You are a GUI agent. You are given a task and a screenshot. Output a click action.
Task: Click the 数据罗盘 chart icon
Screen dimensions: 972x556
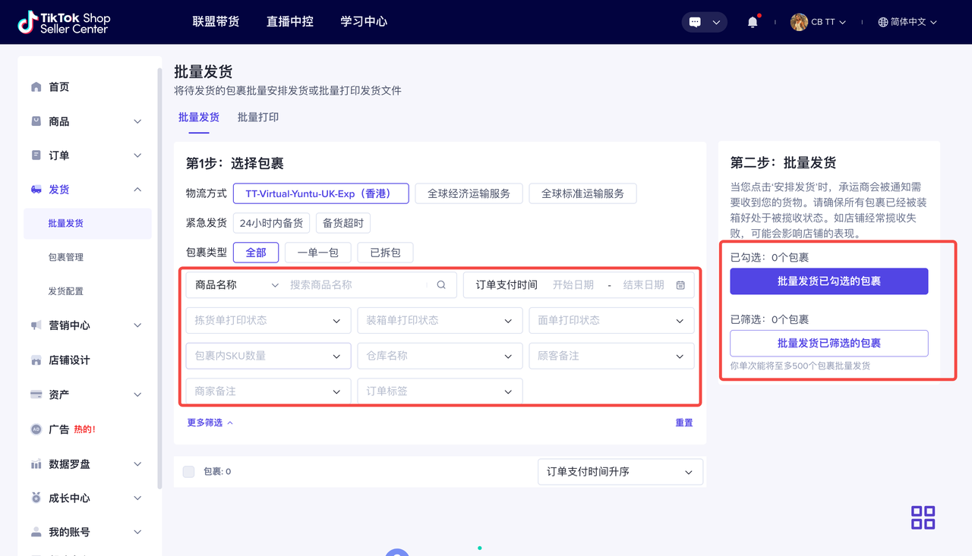[36, 464]
